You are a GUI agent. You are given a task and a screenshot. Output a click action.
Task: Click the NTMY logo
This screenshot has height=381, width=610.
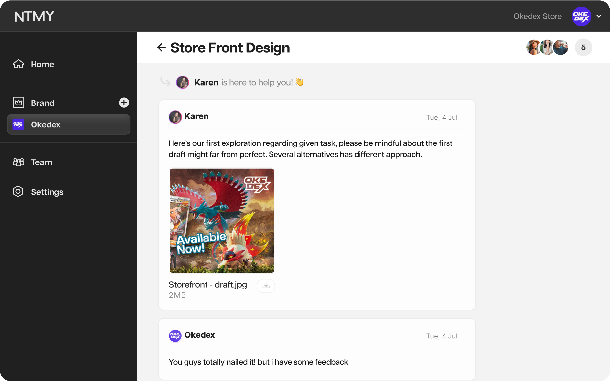coord(34,16)
